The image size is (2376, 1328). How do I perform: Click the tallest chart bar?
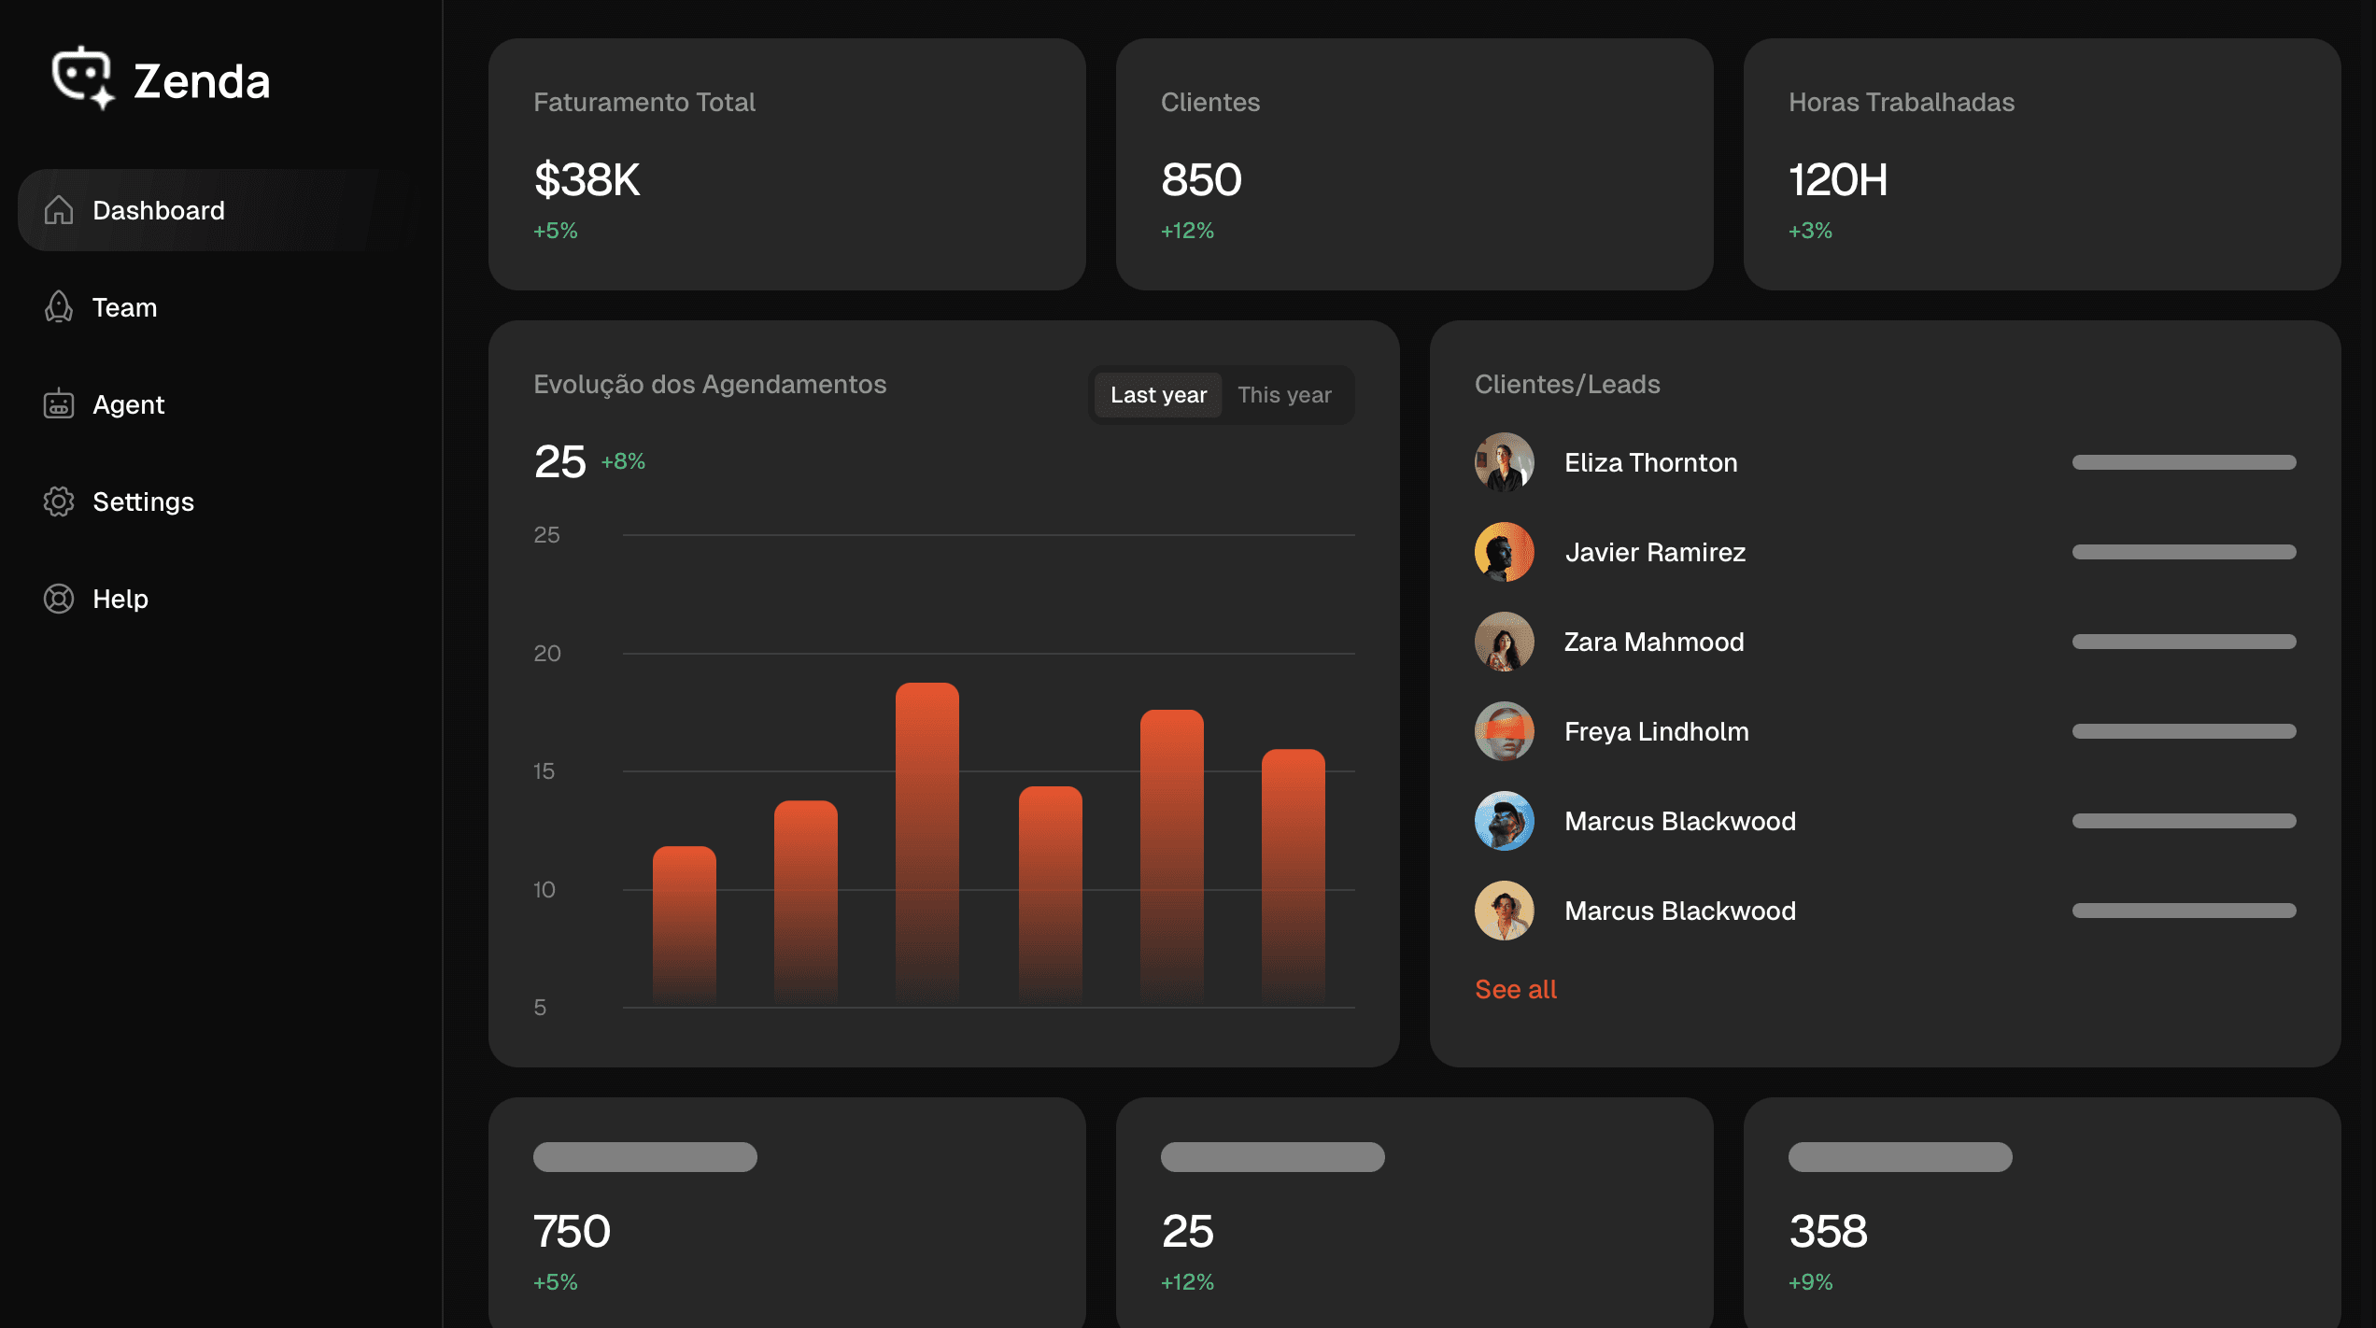[926, 844]
